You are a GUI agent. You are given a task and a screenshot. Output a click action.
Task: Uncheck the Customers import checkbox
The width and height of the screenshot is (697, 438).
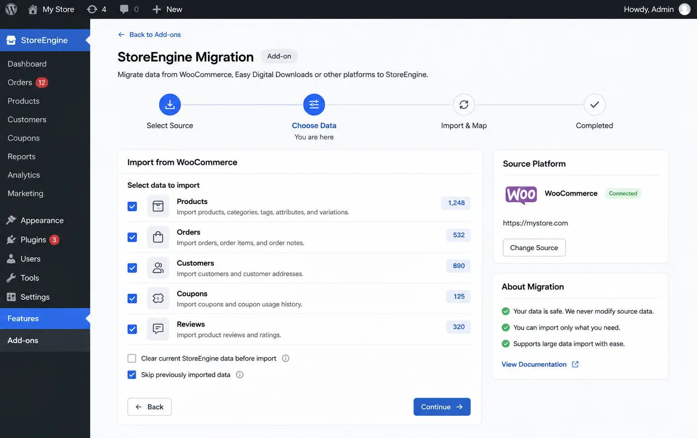click(x=132, y=268)
